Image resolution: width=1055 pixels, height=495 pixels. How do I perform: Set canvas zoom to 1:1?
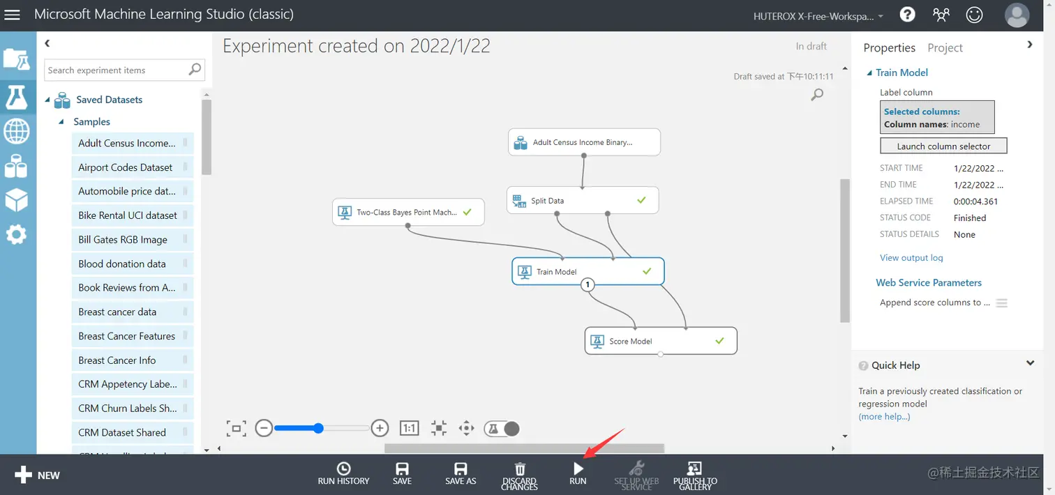coord(409,428)
